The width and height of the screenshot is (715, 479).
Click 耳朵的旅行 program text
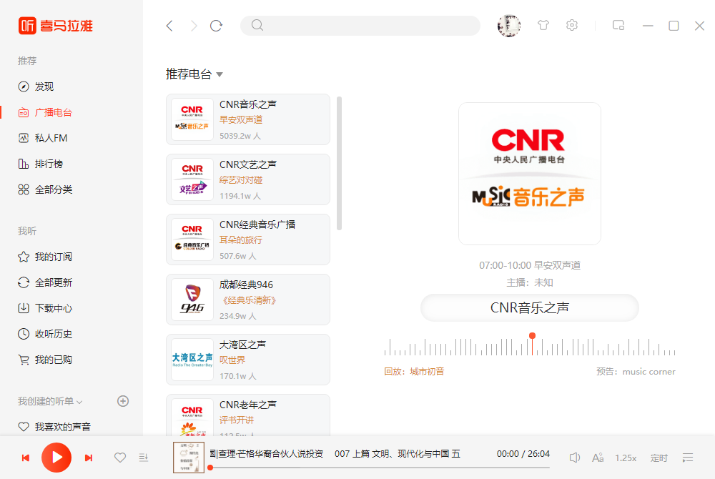click(x=241, y=239)
